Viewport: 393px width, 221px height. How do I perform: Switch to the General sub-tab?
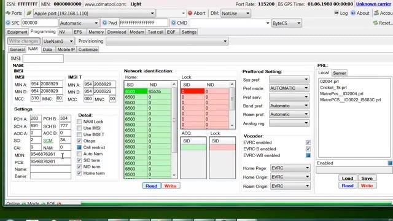(x=17, y=49)
